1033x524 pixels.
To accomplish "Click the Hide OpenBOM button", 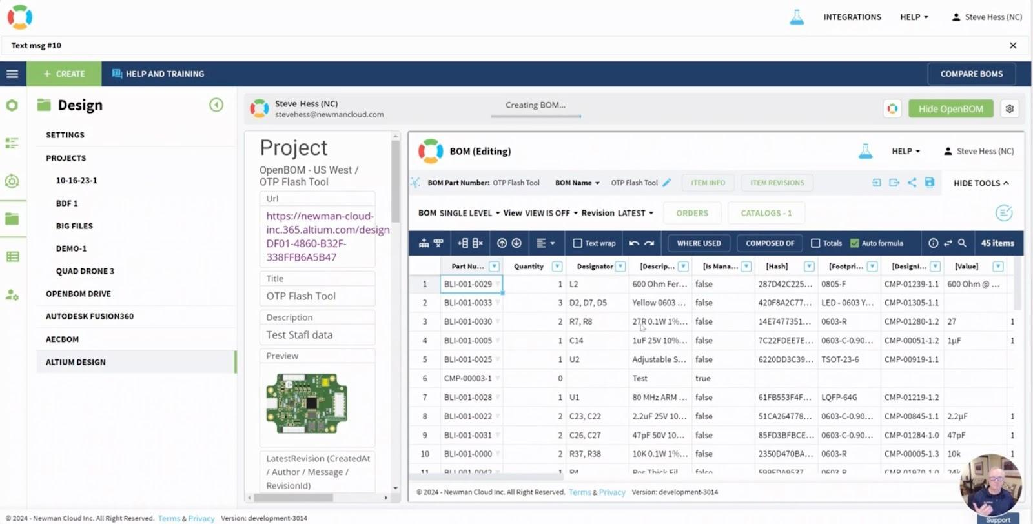I will 950,108.
